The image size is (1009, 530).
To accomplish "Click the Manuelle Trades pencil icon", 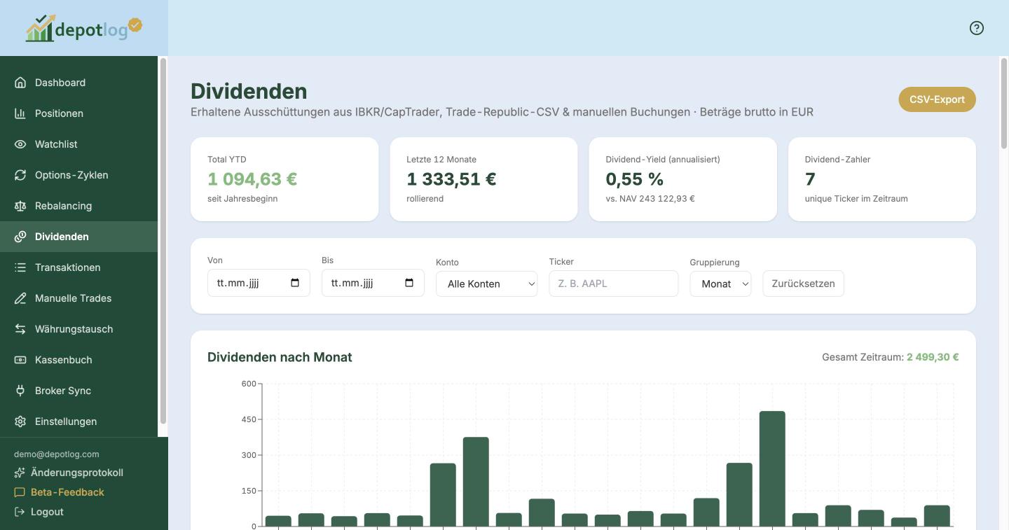I will click(20, 298).
